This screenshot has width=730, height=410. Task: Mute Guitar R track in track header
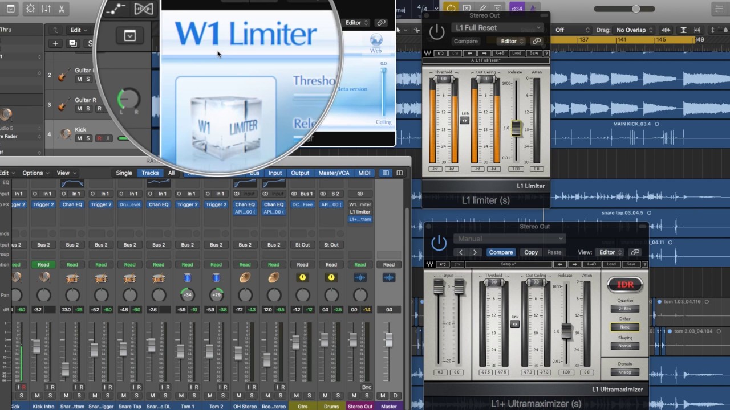(x=79, y=109)
